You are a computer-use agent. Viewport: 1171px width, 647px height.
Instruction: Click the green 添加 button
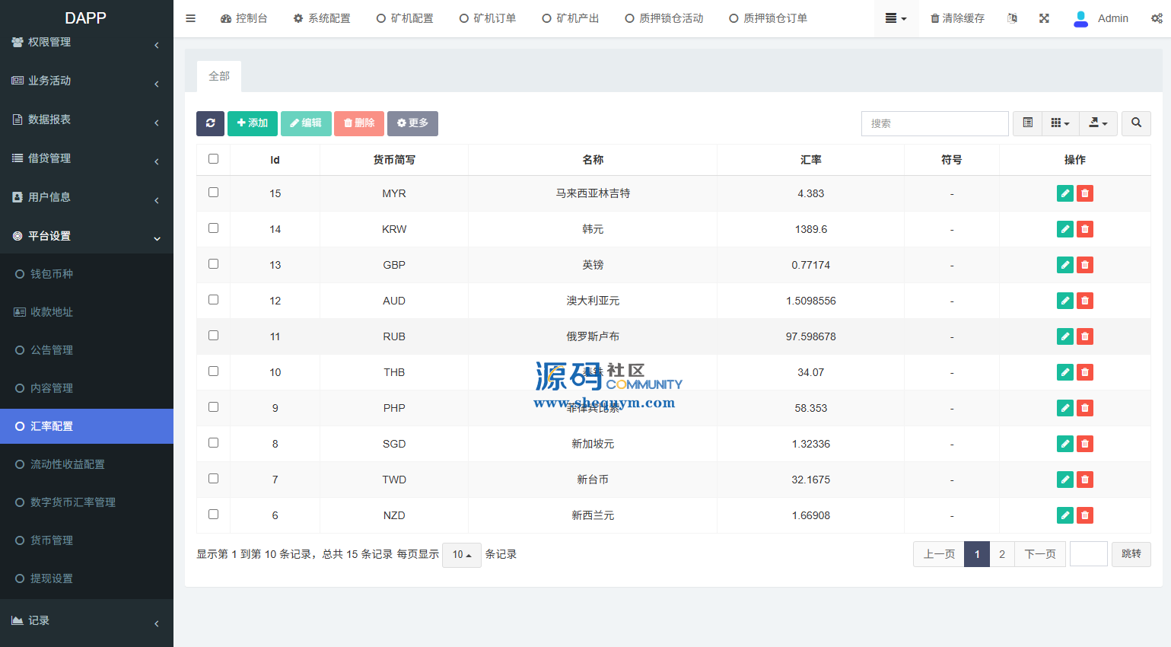pyautogui.click(x=253, y=123)
